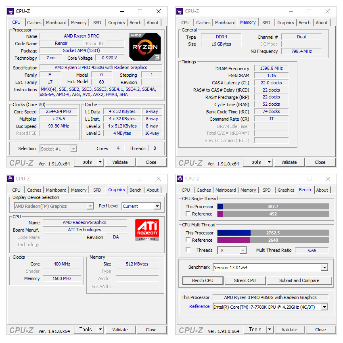Minimize the Bench tab CPU-Z window

point(291,179)
